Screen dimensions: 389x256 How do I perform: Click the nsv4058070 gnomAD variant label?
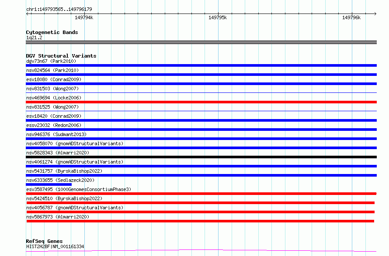click(x=75, y=143)
